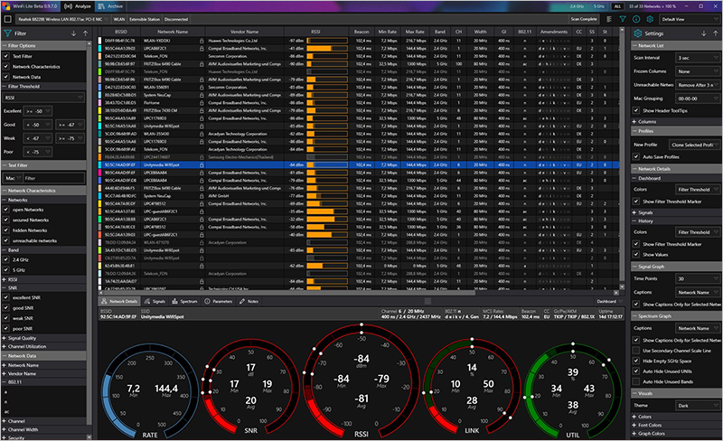The height and width of the screenshot is (441, 723).
Task: Open the Notes tab with pencil icon
Action: click(x=249, y=301)
